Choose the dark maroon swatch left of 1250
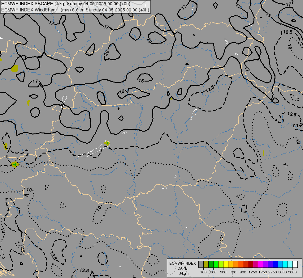 251,264
